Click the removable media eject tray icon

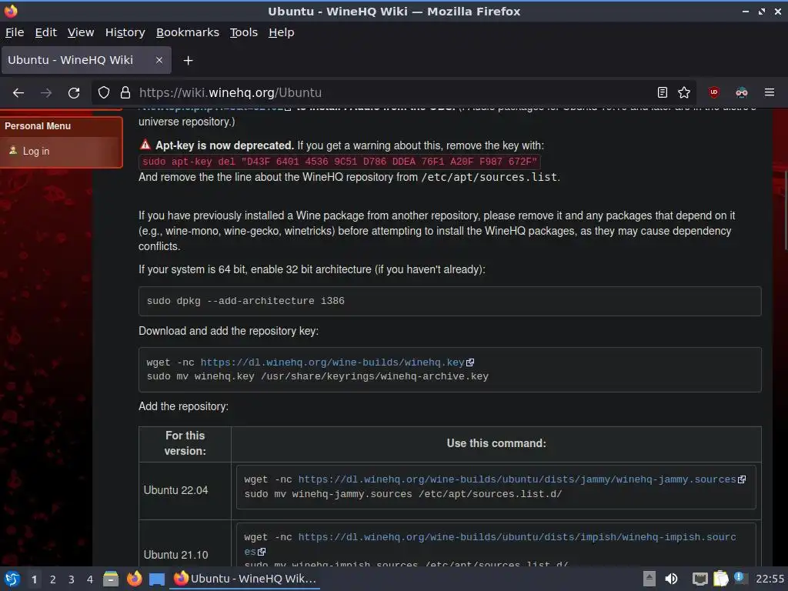coord(649,579)
